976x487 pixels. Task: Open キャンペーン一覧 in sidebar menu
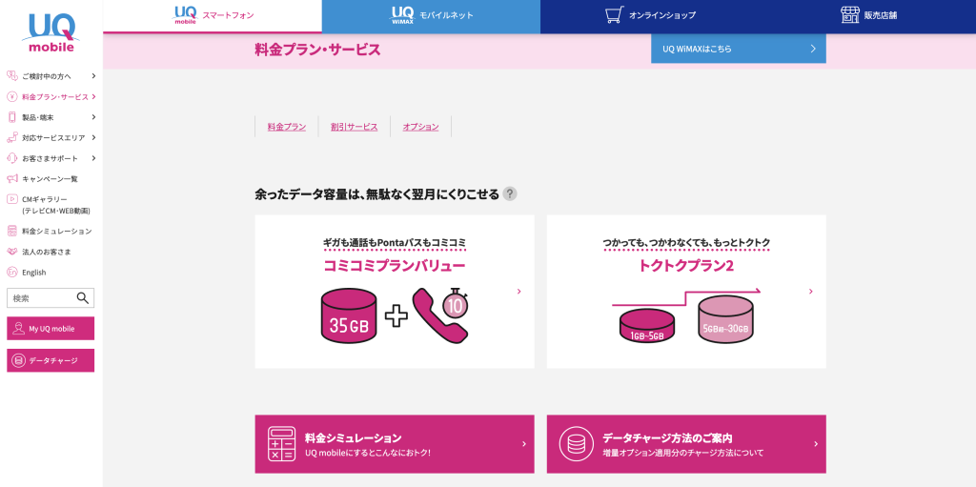click(50, 179)
